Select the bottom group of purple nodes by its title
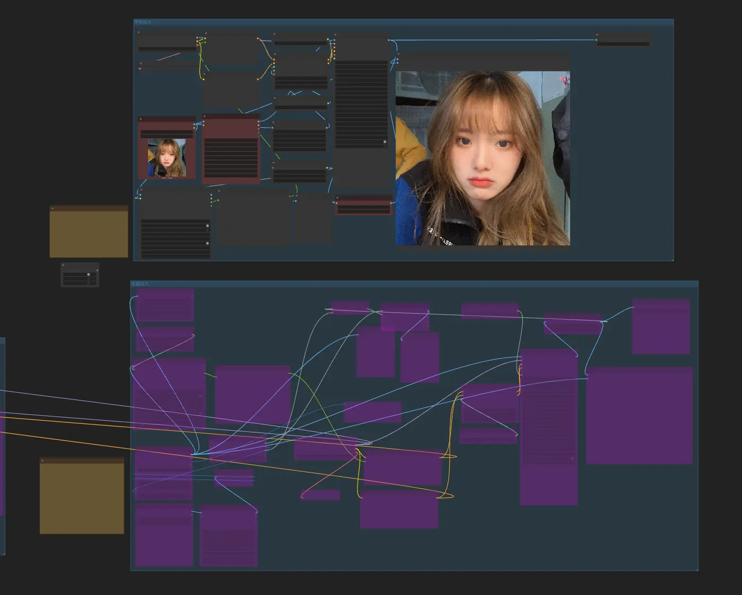 (140, 284)
